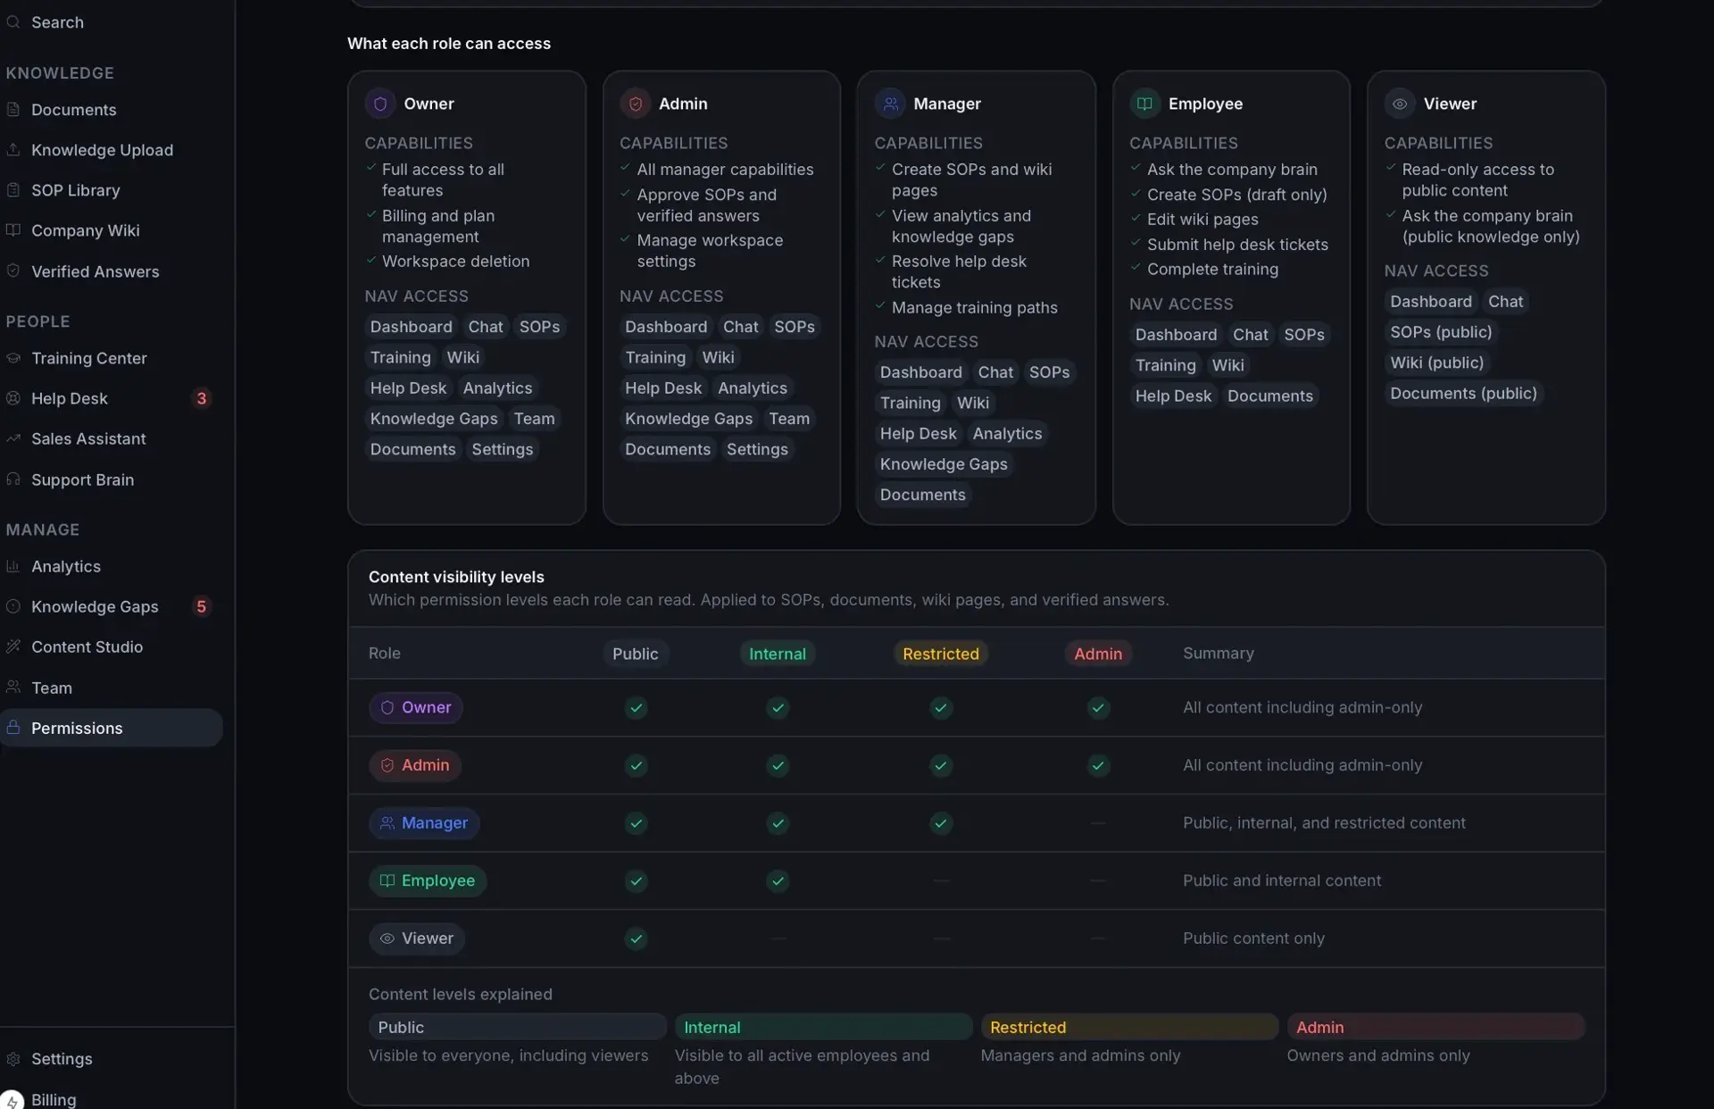Click Knowledge Gaps tag in Manager card
The height and width of the screenshot is (1109, 1714).
(944, 463)
